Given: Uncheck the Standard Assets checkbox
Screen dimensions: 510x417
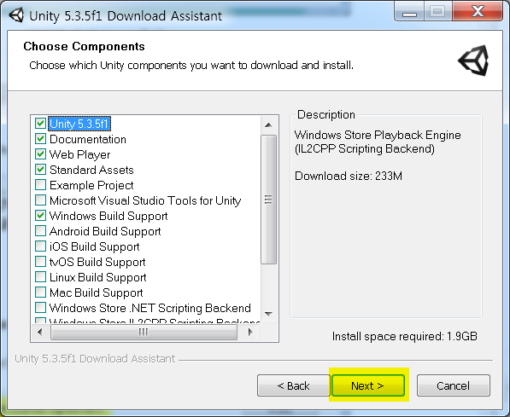Looking at the screenshot, I should click(x=40, y=170).
